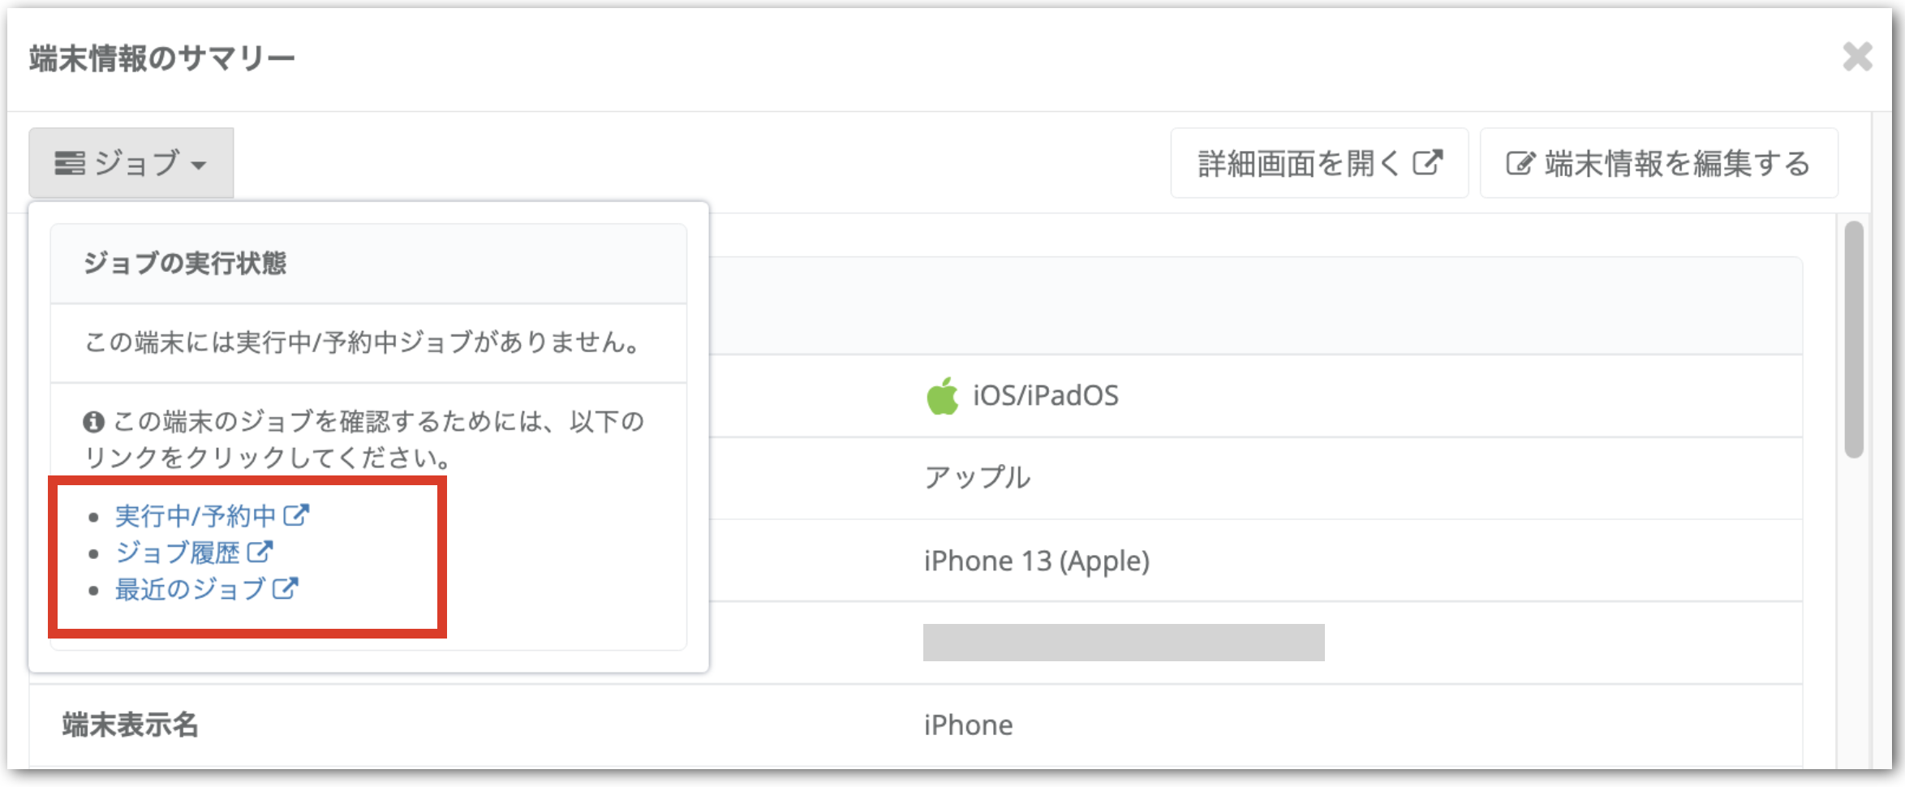Click the pencil edit icon beside 端末情報を編集する
The height and width of the screenshot is (787, 1905).
1520,163
